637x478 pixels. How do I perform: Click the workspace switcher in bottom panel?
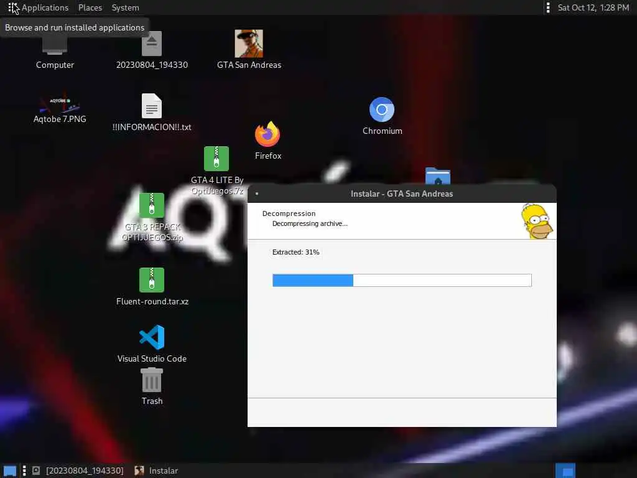pyautogui.click(x=565, y=471)
